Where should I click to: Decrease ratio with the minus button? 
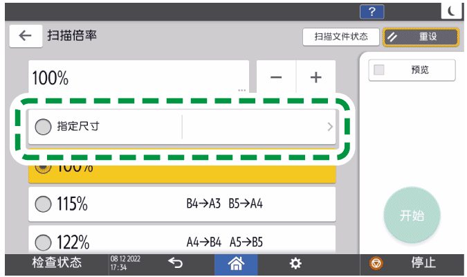click(276, 77)
